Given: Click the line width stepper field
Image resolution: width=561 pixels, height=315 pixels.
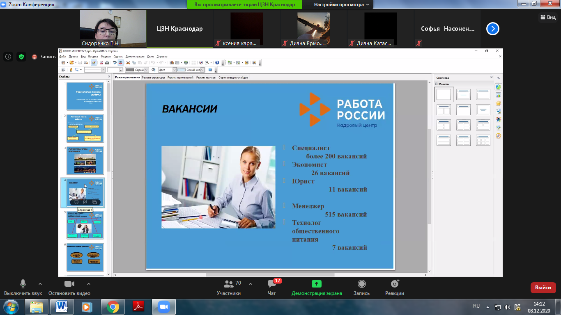Looking at the screenshot, I should coord(115,70).
